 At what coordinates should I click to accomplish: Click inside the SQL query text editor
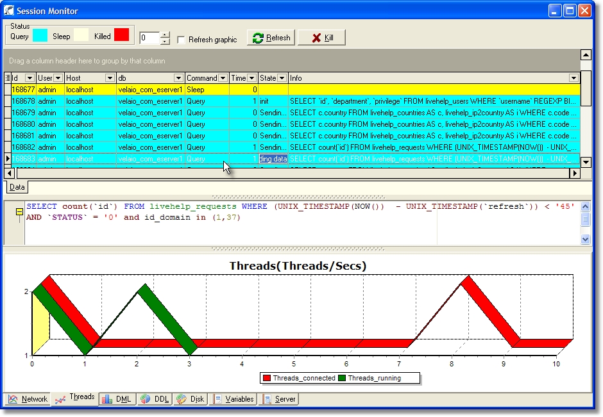(302, 223)
